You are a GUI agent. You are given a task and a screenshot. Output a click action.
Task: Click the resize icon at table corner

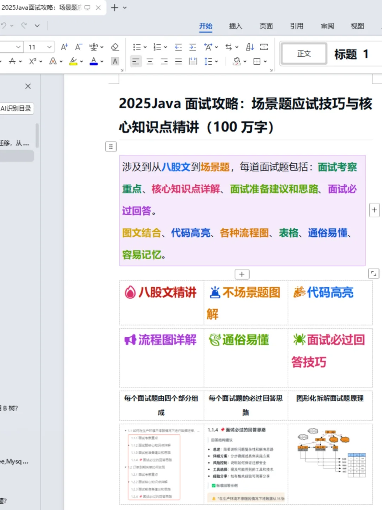[x=374, y=273]
